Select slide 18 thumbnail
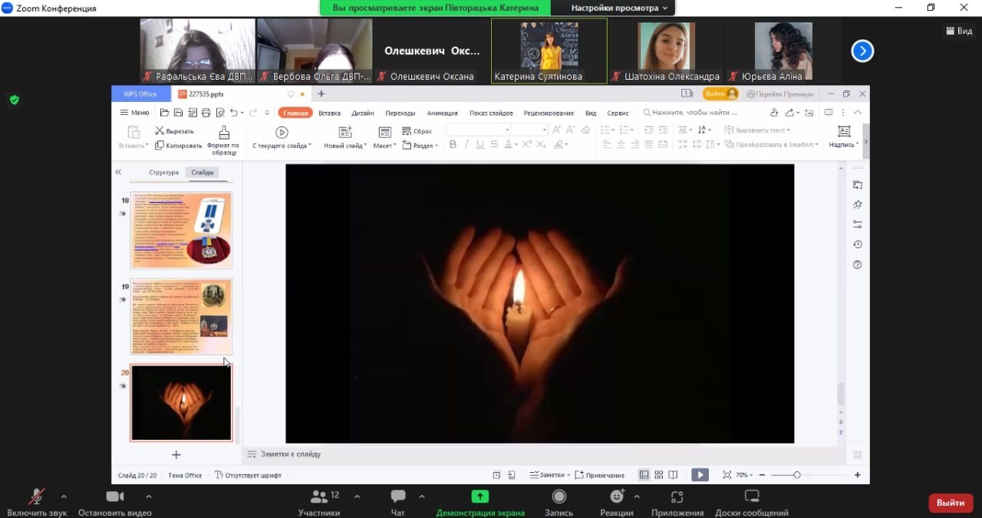 (181, 231)
